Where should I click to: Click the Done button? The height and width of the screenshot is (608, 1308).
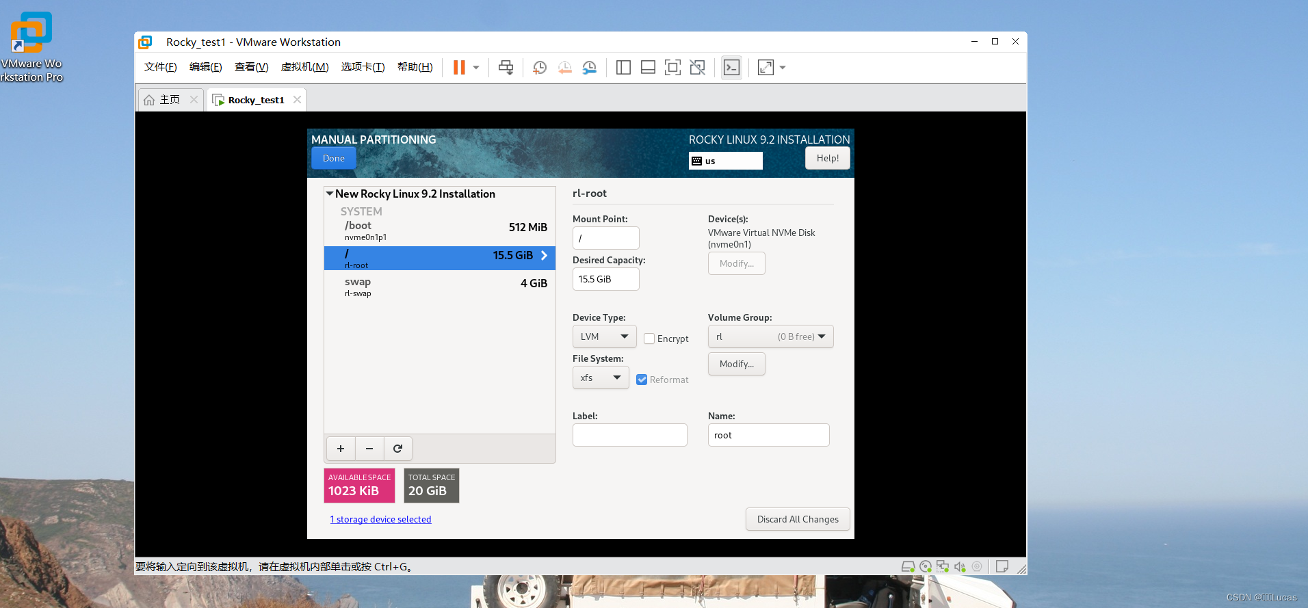click(334, 158)
